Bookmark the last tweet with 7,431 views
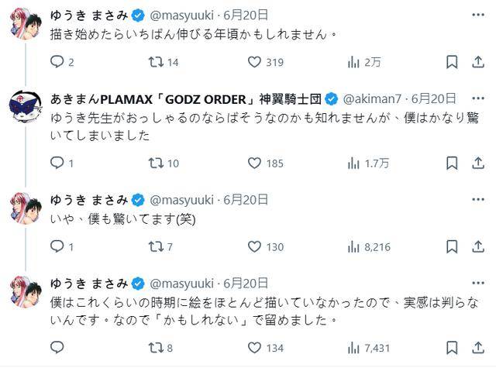Image resolution: width=496 pixels, height=368 pixels. tap(452, 348)
